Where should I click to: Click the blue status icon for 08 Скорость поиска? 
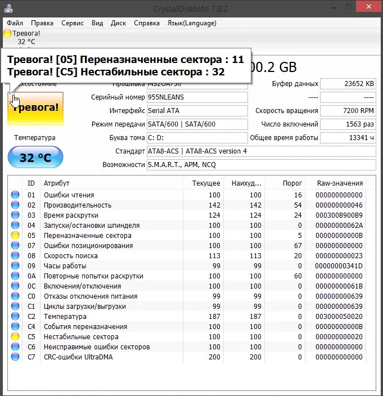pyautogui.click(x=15, y=255)
